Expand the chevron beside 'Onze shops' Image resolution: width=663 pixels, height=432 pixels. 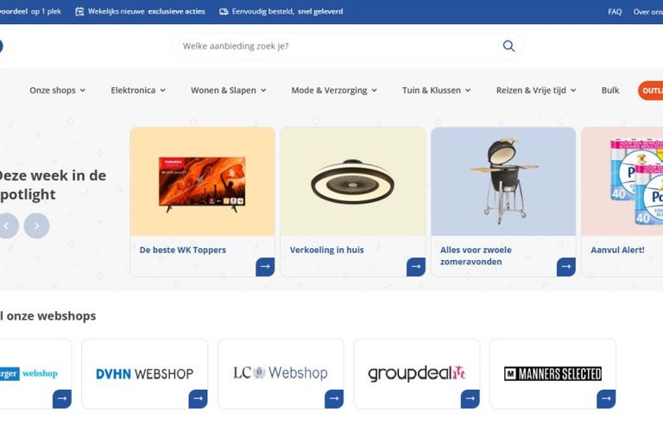click(83, 91)
